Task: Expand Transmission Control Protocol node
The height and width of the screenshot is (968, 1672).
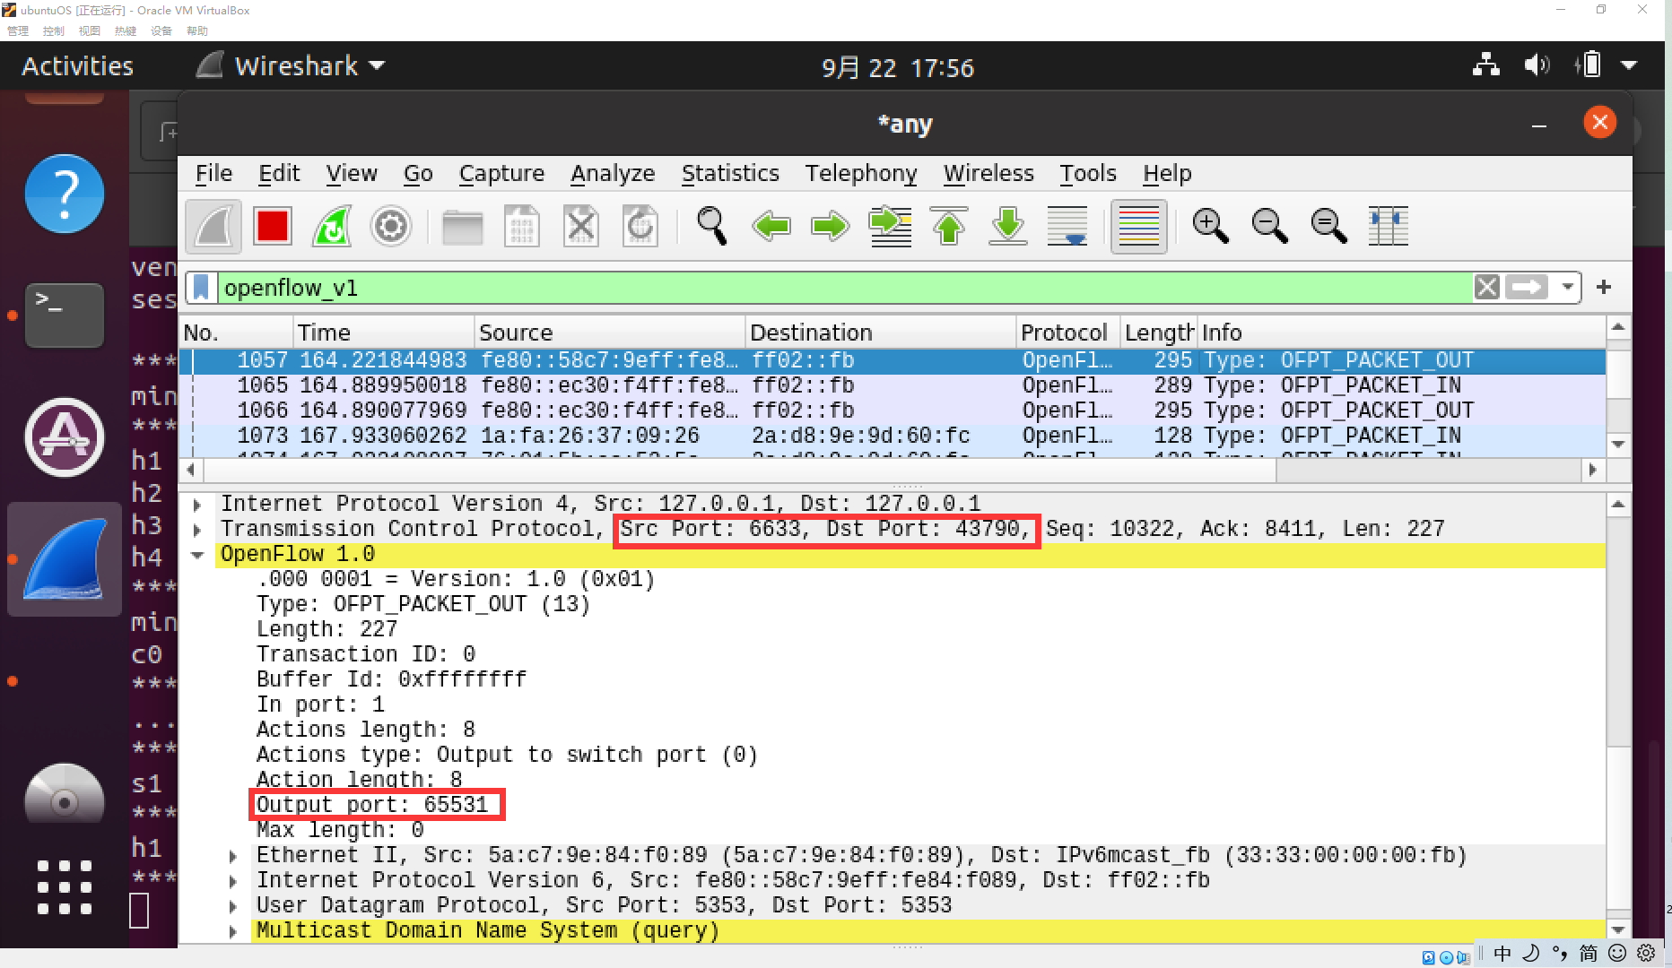Action: pyautogui.click(x=197, y=530)
